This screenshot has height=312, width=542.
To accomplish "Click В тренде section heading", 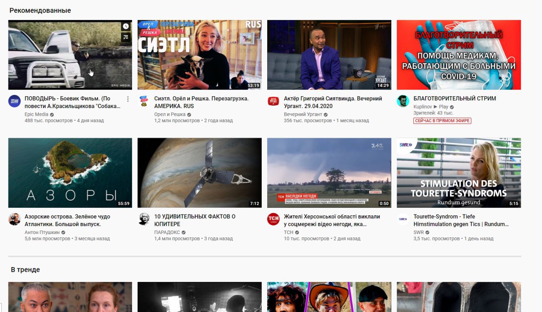I will [x=25, y=270].
